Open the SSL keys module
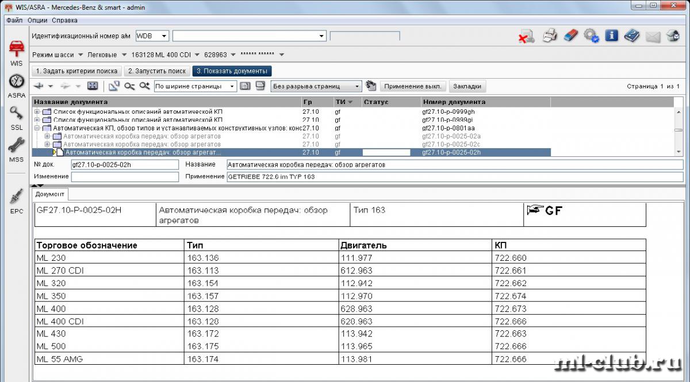Image resolution: width=690 pixels, height=382 pixels. tap(16, 118)
